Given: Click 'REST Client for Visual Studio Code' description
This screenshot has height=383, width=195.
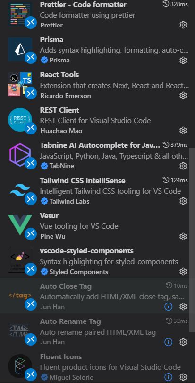Looking at the screenshot, I should click(x=95, y=120).
